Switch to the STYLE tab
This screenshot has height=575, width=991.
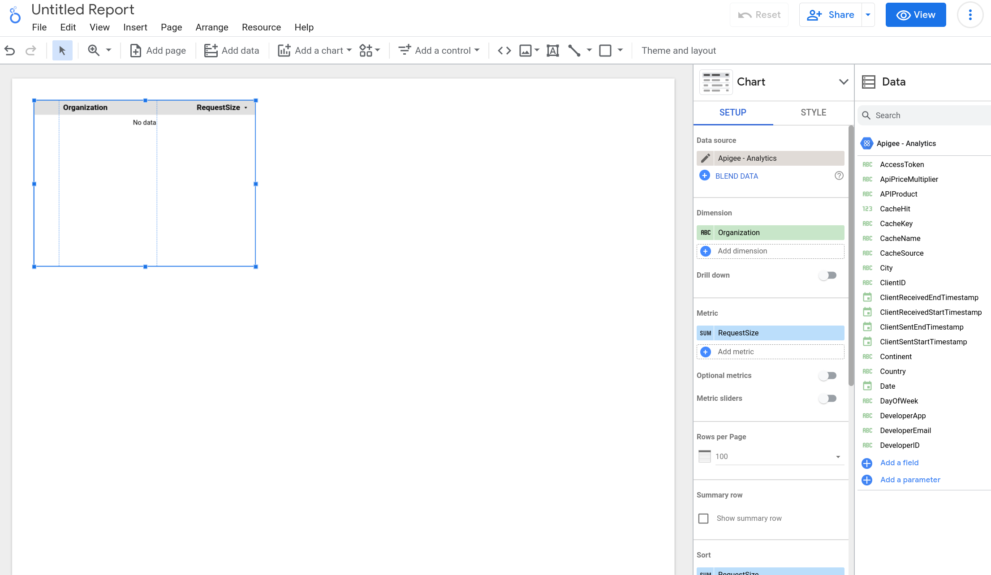(x=813, y=112)
